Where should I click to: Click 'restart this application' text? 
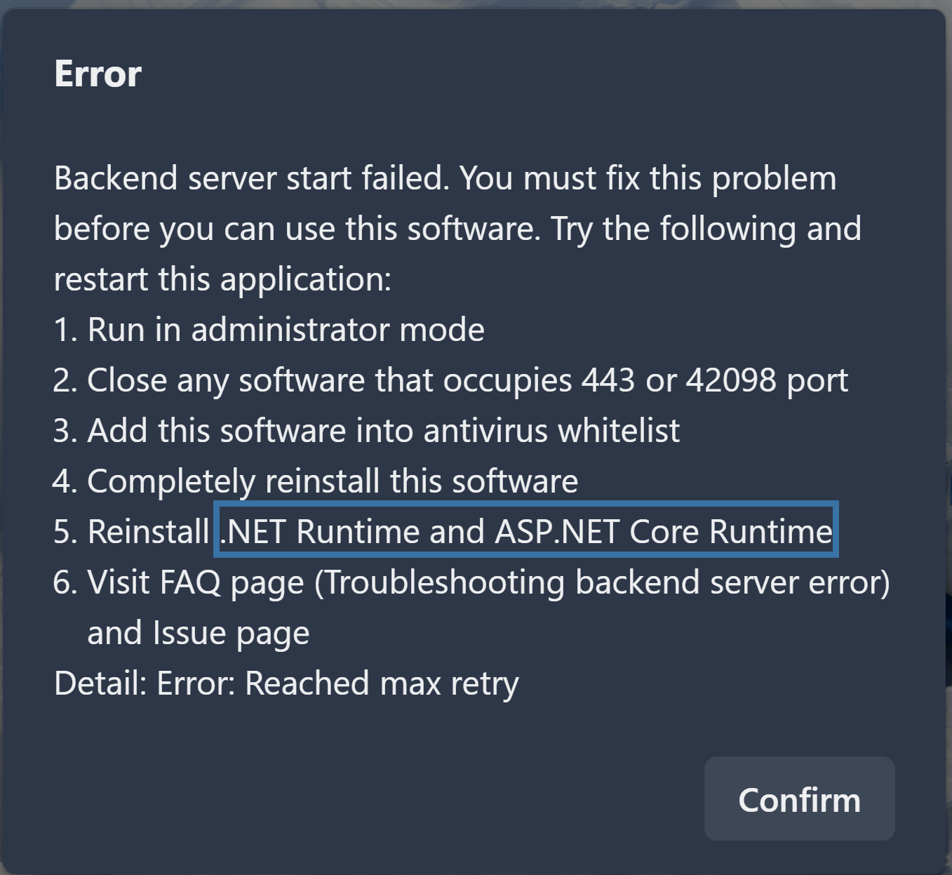(x=222, y=279)
